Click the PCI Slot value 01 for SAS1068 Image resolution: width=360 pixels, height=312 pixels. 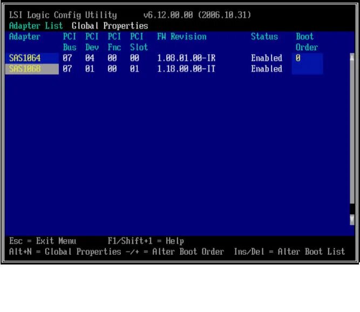[134, 69]
